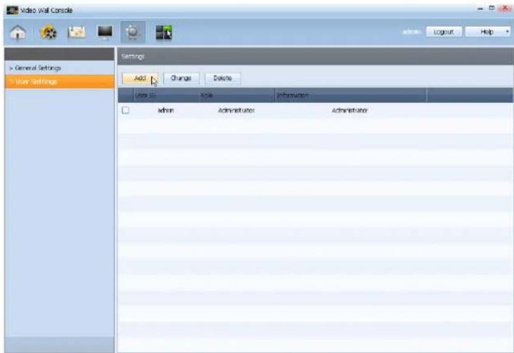
Task: Maximize the Video Wall Console window
Action: pyautogui.click(x=492, y=8)
